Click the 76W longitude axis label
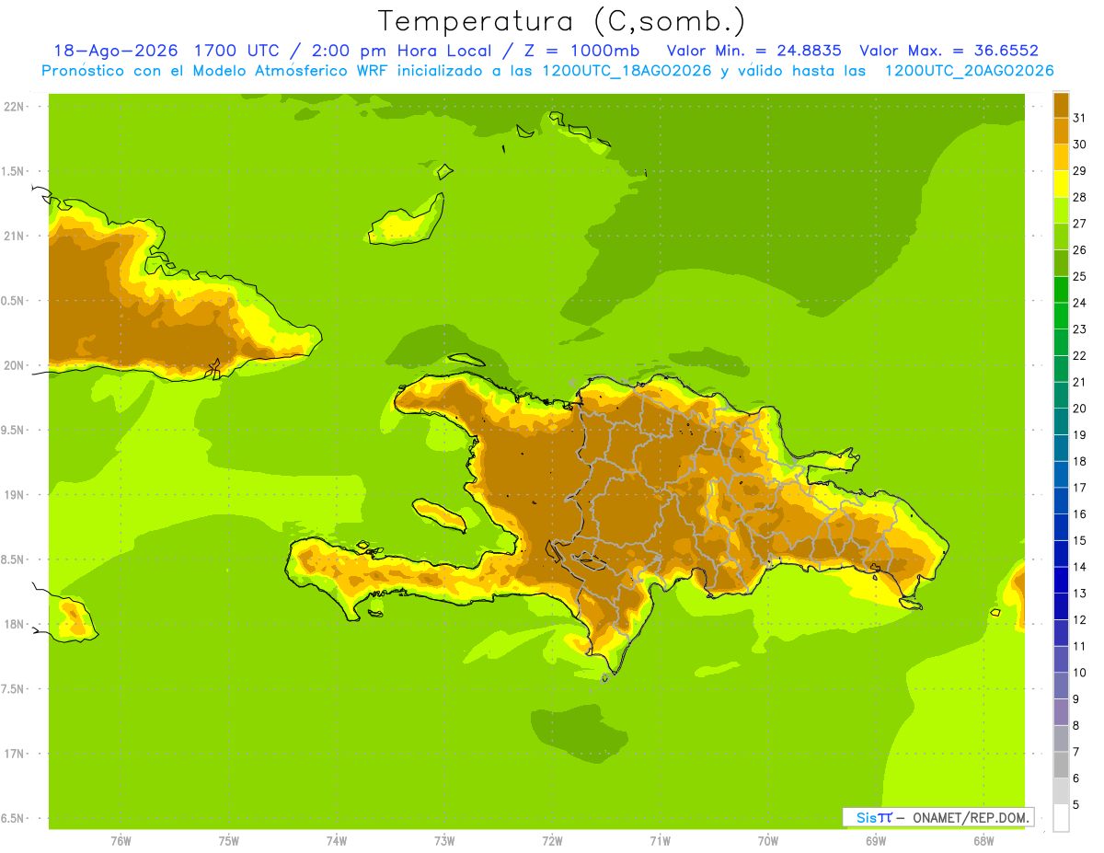Image resolution: width=1104 pixels, height=853 pixels. (121, 841)
